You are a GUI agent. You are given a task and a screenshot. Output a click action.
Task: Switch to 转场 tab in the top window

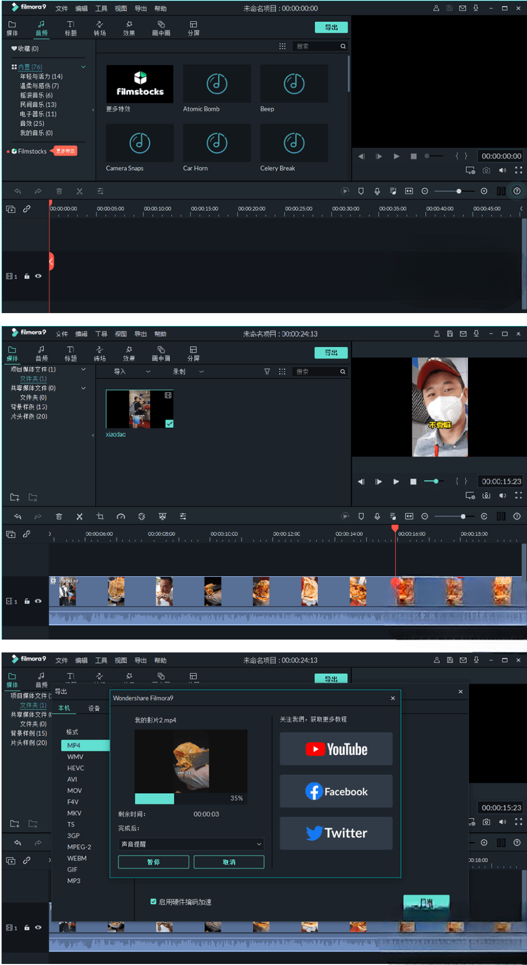100,28
